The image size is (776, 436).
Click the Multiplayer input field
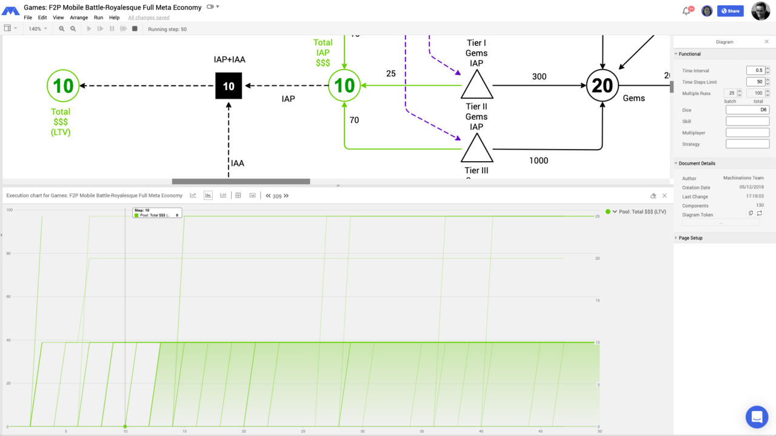748,133
